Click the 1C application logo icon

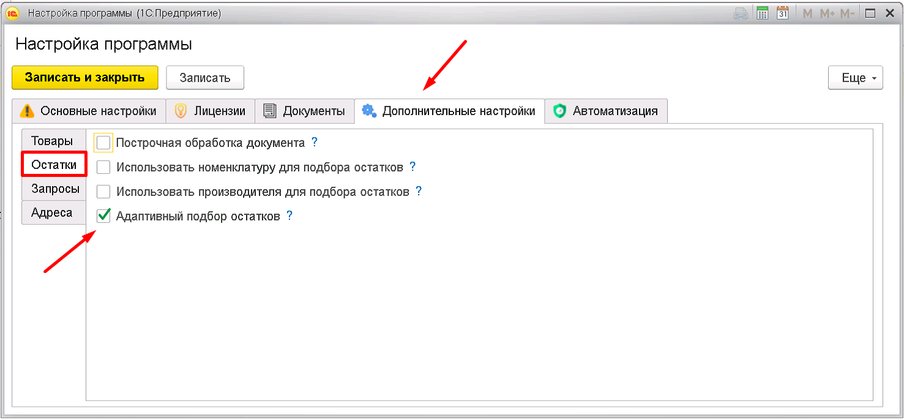point(12,13)
